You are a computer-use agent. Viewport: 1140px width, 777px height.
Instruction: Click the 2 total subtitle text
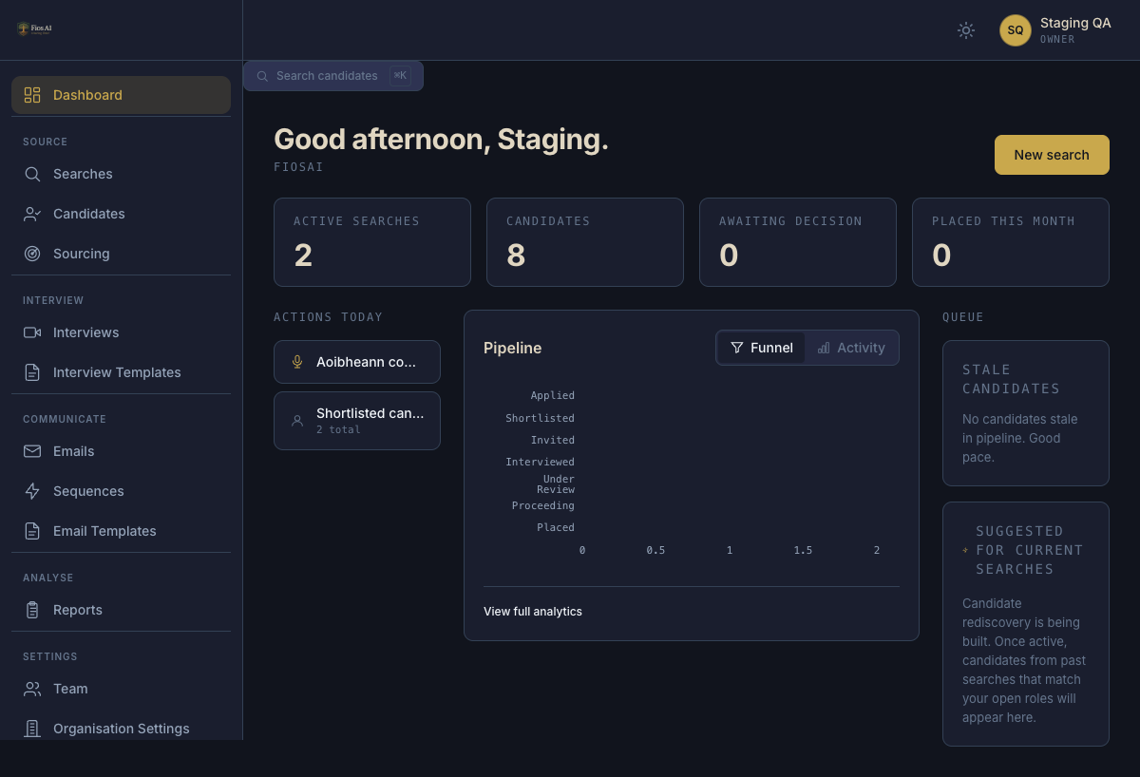pos(338,430)
